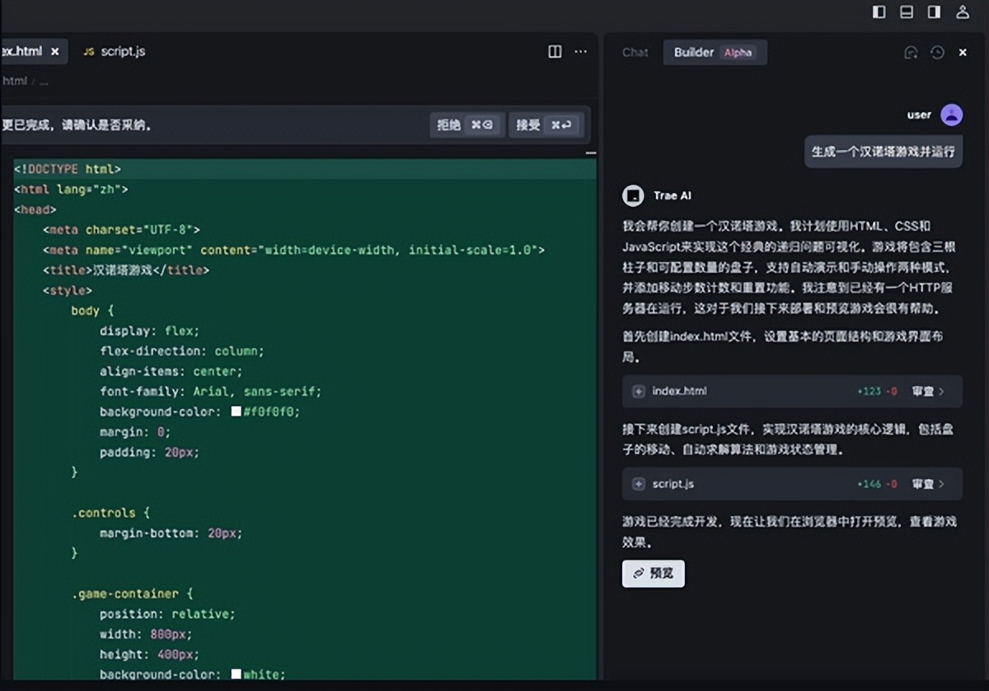The width and height of the screenshot is (989, 691).
Task: Open the chat history panel
Action: click(x=937, y=52)
